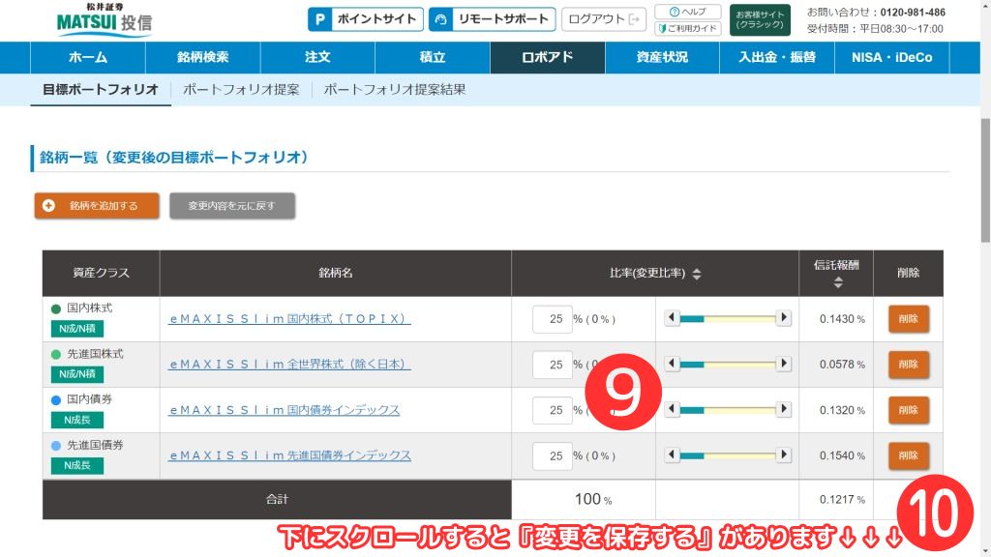Open ご利用ガイド link

point(688,28)
